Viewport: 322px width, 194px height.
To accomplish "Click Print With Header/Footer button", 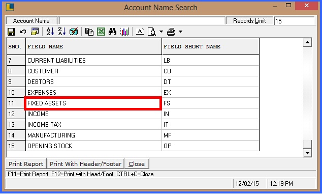I will pyautogui.click(x=85, y=164).
